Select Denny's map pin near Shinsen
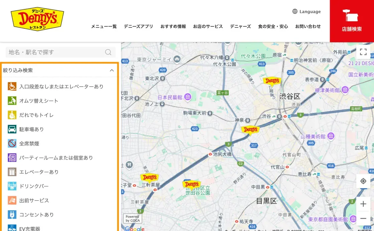 (x=250, y=130)
